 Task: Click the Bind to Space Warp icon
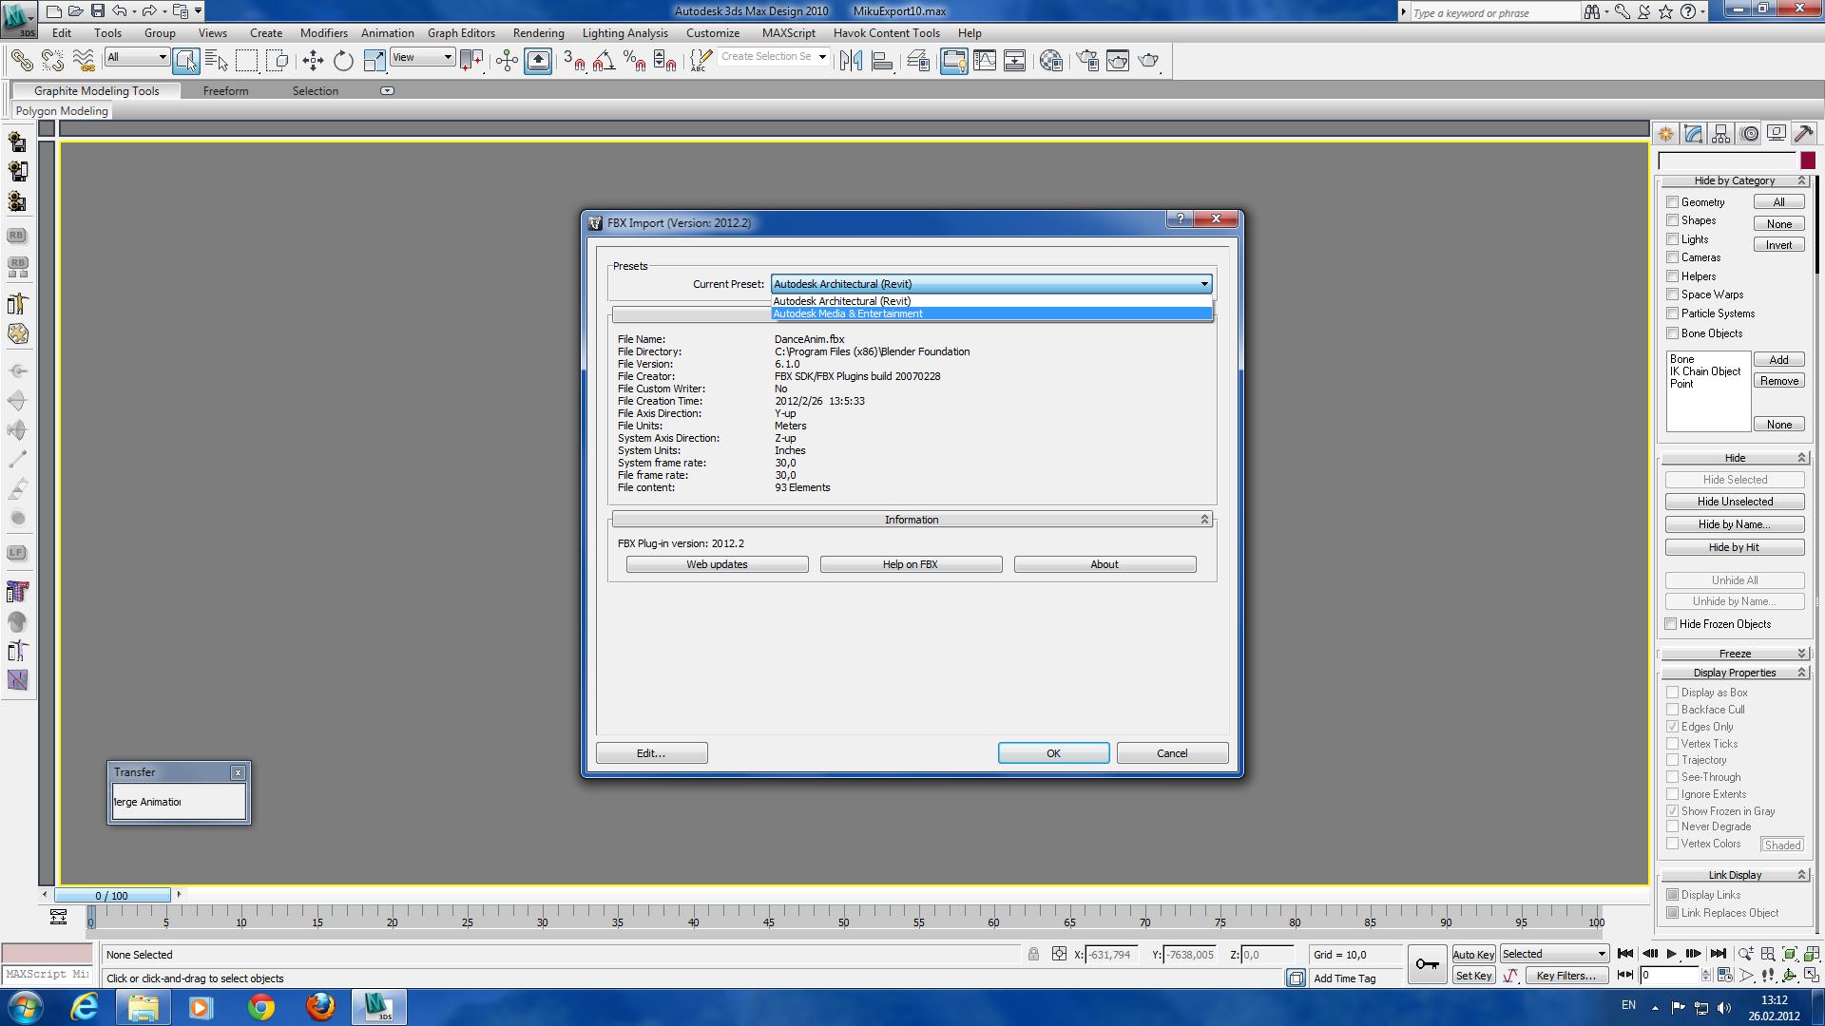pos(84,61)
